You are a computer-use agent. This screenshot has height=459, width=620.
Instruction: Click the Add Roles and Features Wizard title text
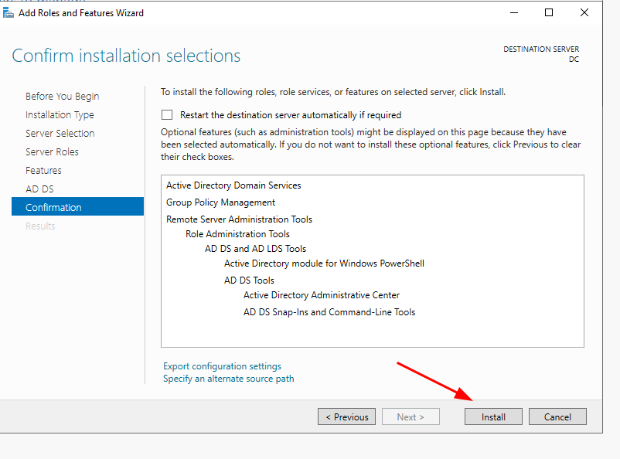coord(81,13)
